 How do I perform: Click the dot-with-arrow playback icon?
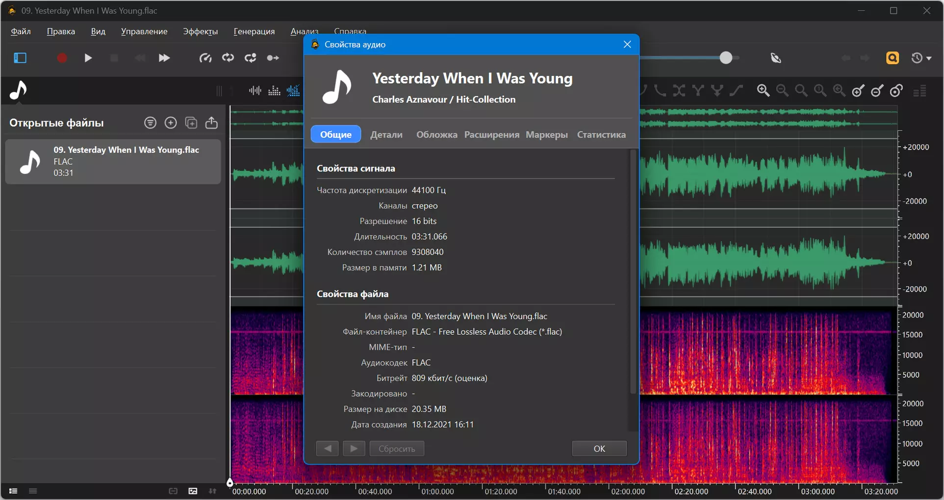click(x=273, y=58)
